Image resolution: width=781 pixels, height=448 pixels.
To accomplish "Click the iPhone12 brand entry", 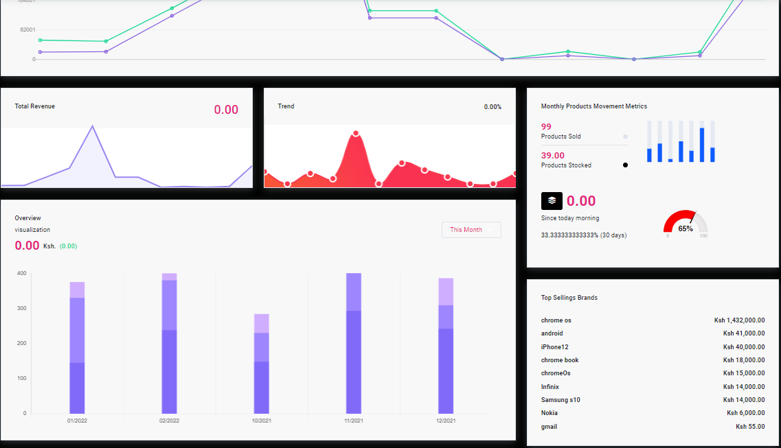I will pos(554,347).
